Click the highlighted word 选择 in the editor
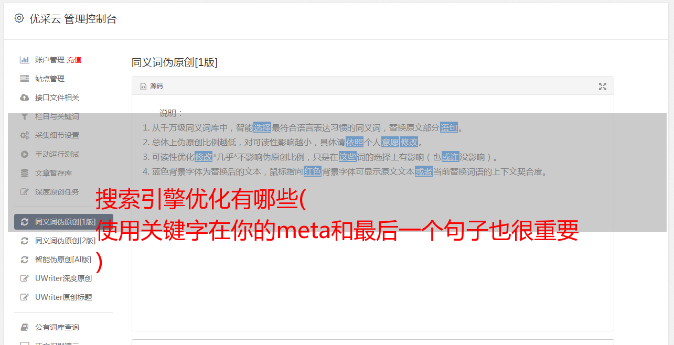The height and width of the screenshot is (345, 674). 262,127
